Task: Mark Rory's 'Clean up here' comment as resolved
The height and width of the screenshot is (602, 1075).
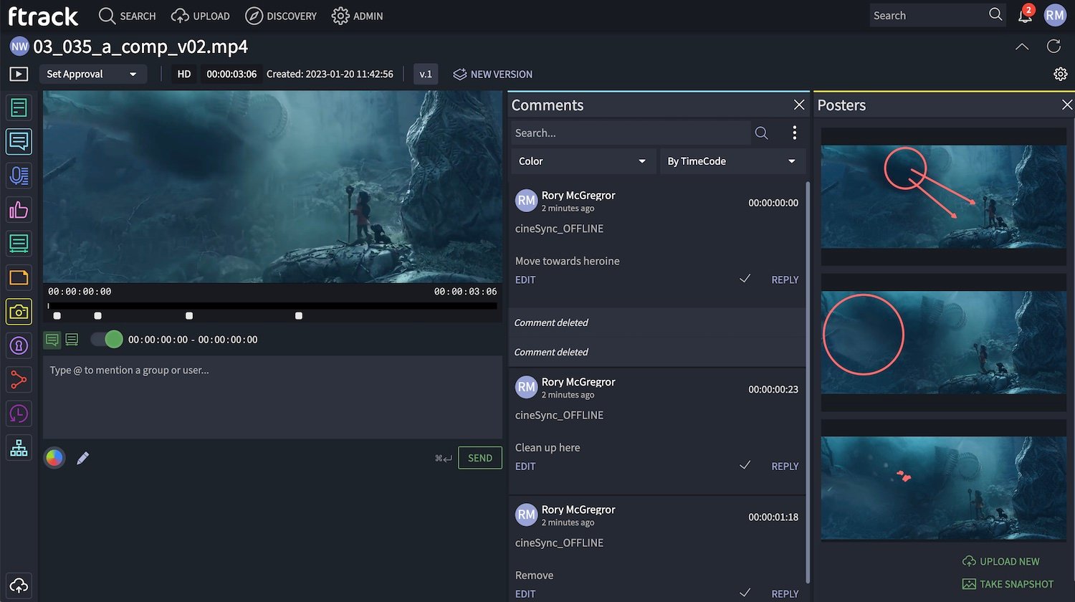Action: point(745,466)
